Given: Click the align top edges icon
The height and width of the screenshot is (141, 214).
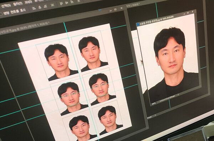Looking at the screenshot, I should 61,4.
